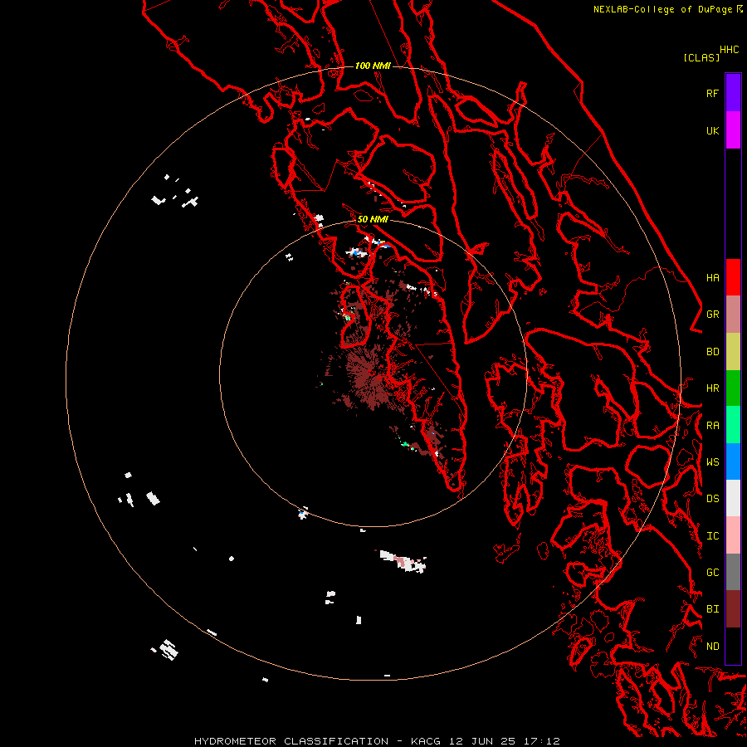The width and height of the screenshot is (747, 747).
Task: Click the red HA legend color swatch
Action: 733,277
